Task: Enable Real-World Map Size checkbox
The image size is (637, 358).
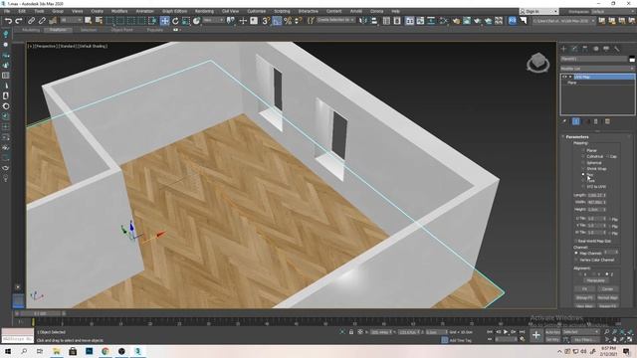Action: tap(575, 241)
